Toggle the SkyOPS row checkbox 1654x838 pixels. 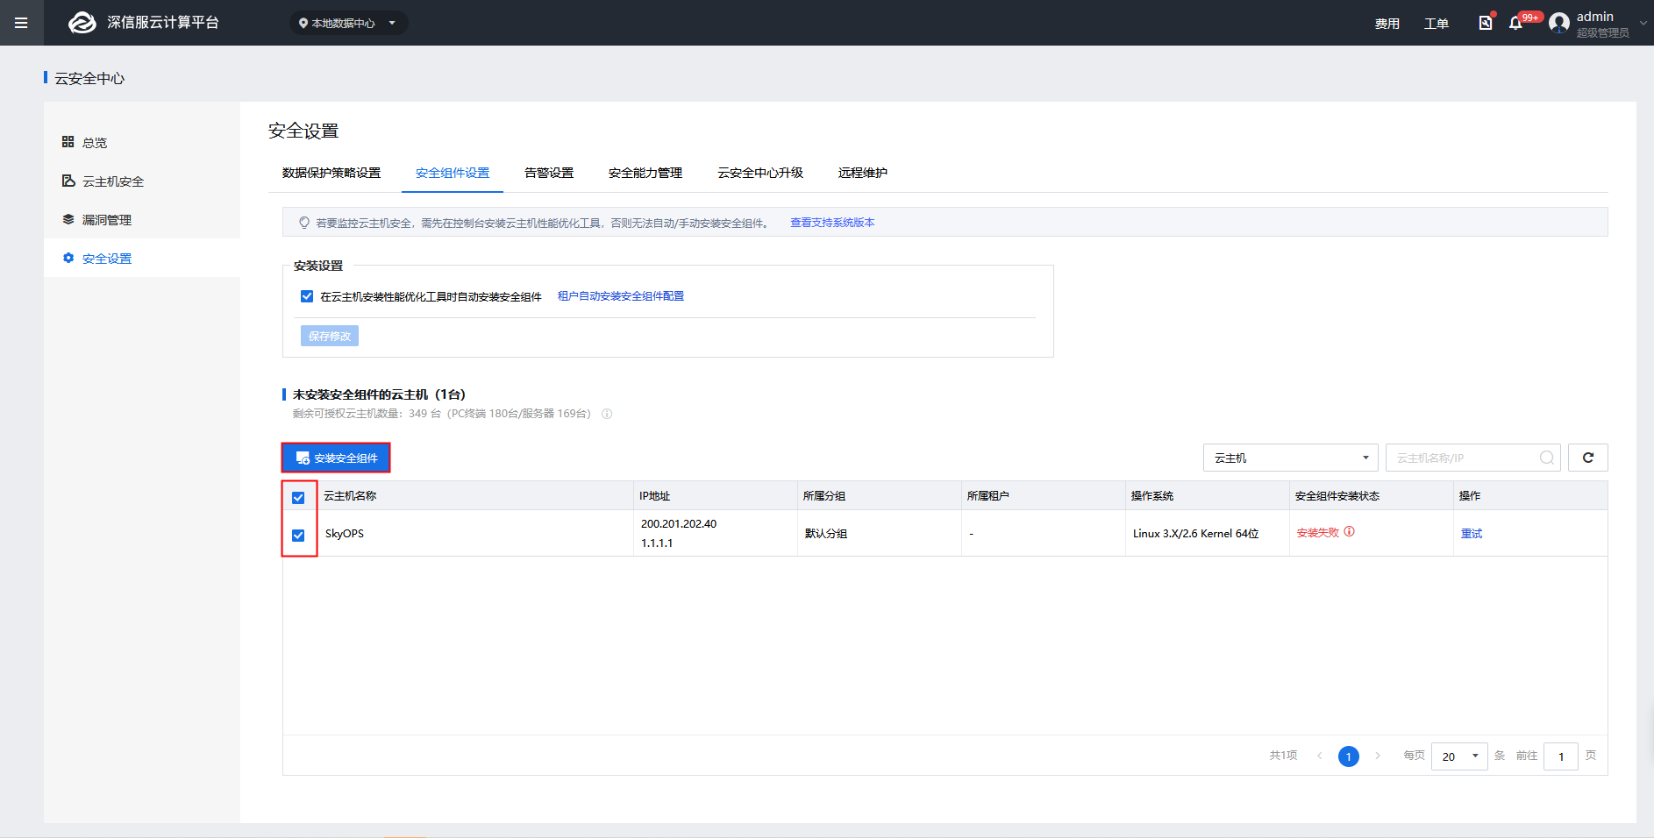tap(298, 535)
